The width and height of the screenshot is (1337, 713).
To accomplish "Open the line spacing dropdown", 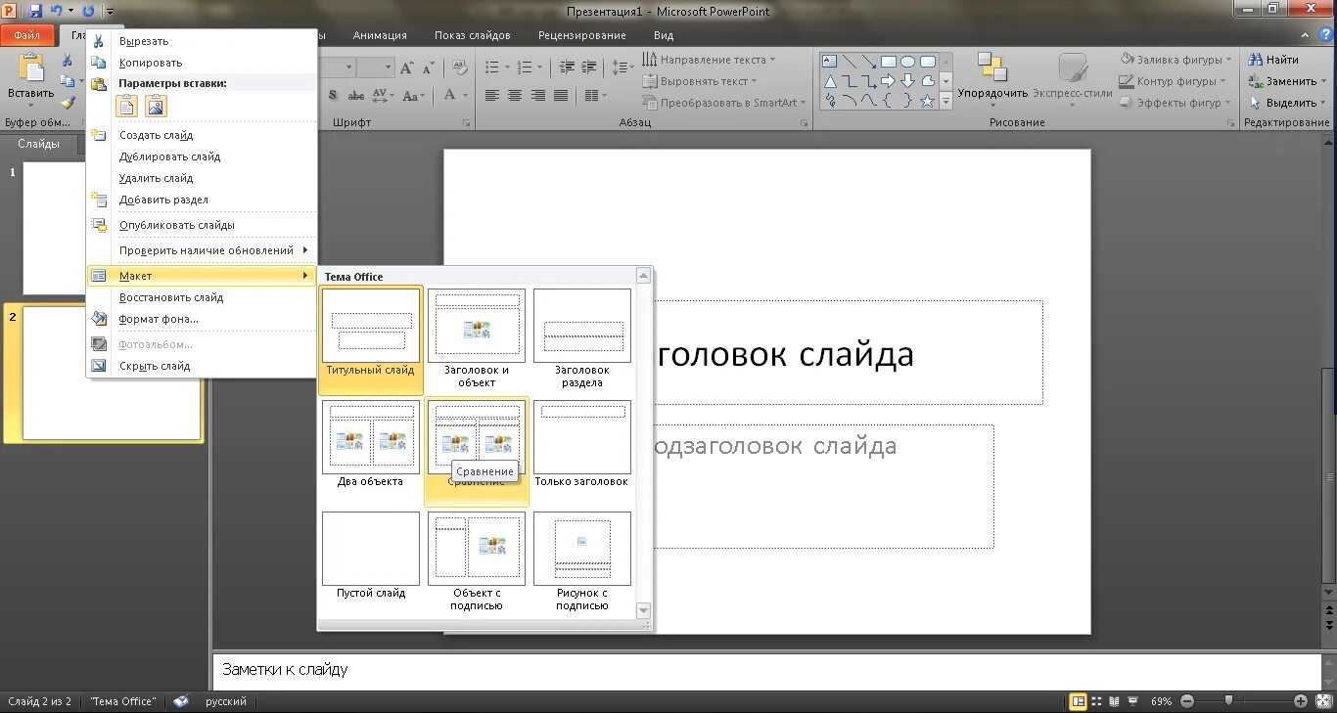I will coord(622,67).
